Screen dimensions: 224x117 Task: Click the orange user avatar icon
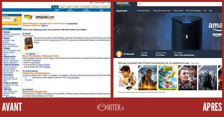(x=119, y=54)
